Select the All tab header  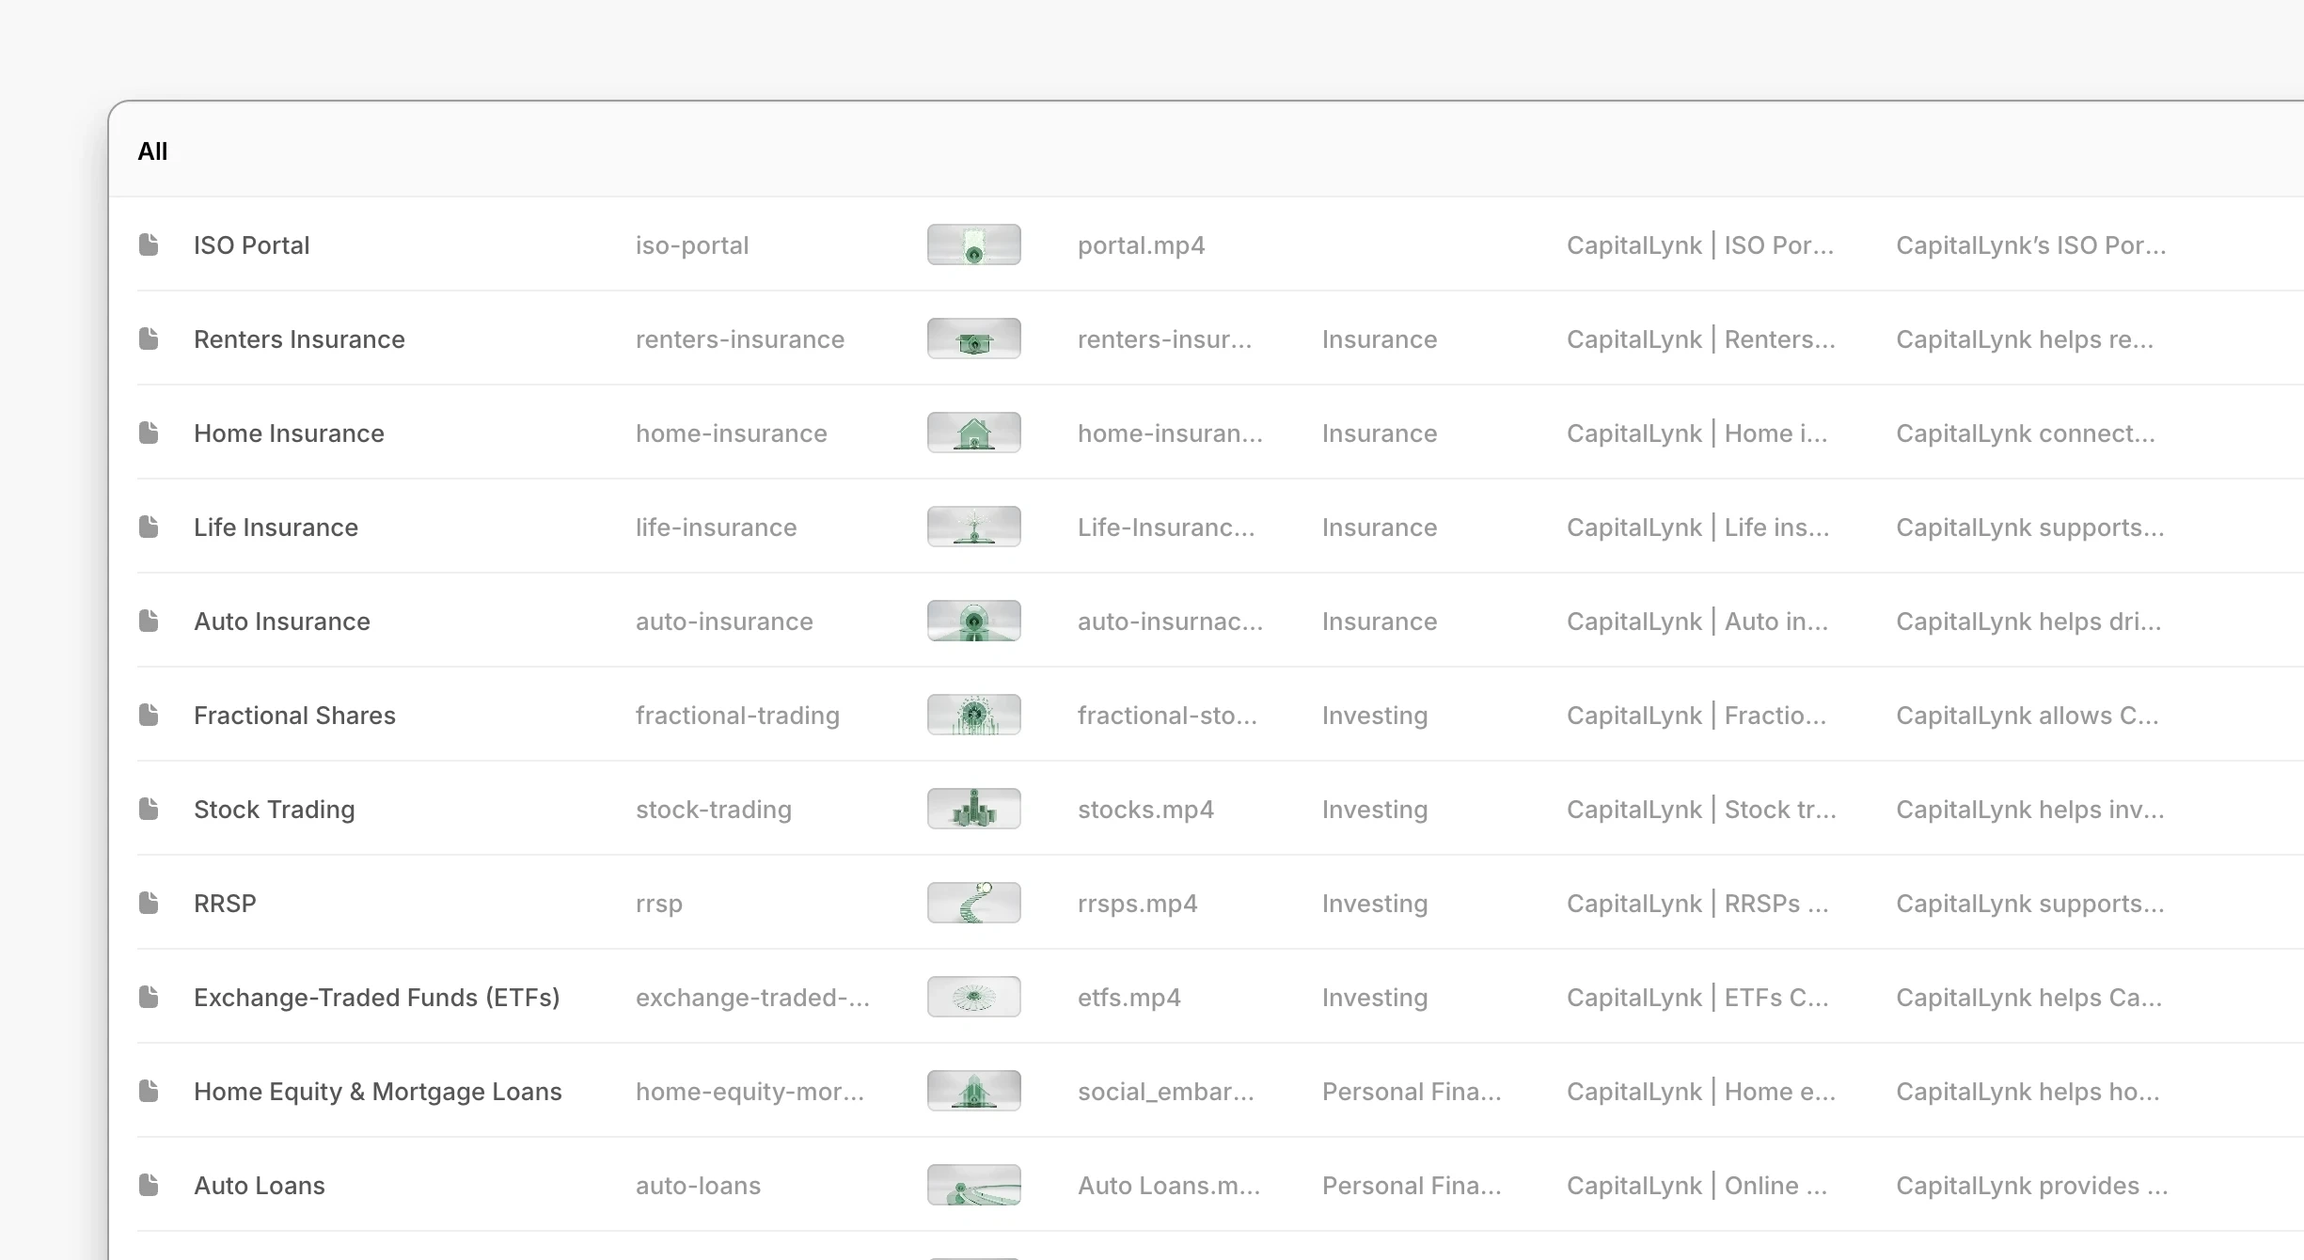click(x=152, y=151)
